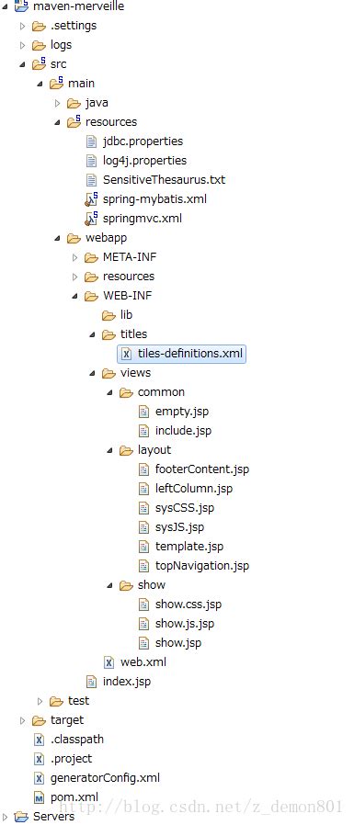
Task: Click the generatorConfig.xml file icon
Action: point(39,777)
